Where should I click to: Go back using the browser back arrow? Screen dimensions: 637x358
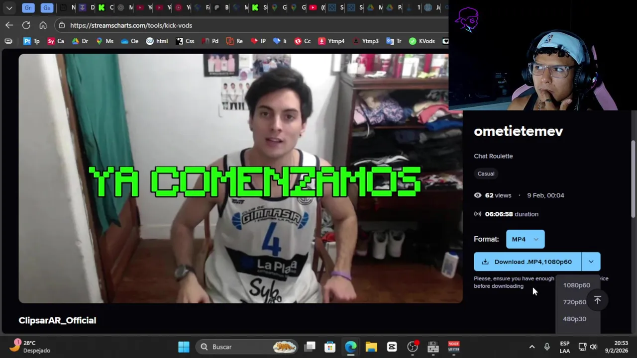pyautogui.click(x=9, y=25)
